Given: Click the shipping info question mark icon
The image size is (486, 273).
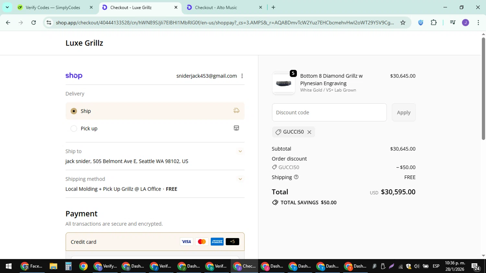Looking at the screenshot, I should [296, 177].
